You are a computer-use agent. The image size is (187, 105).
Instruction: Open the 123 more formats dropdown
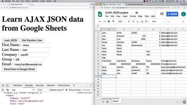[147, 22]
